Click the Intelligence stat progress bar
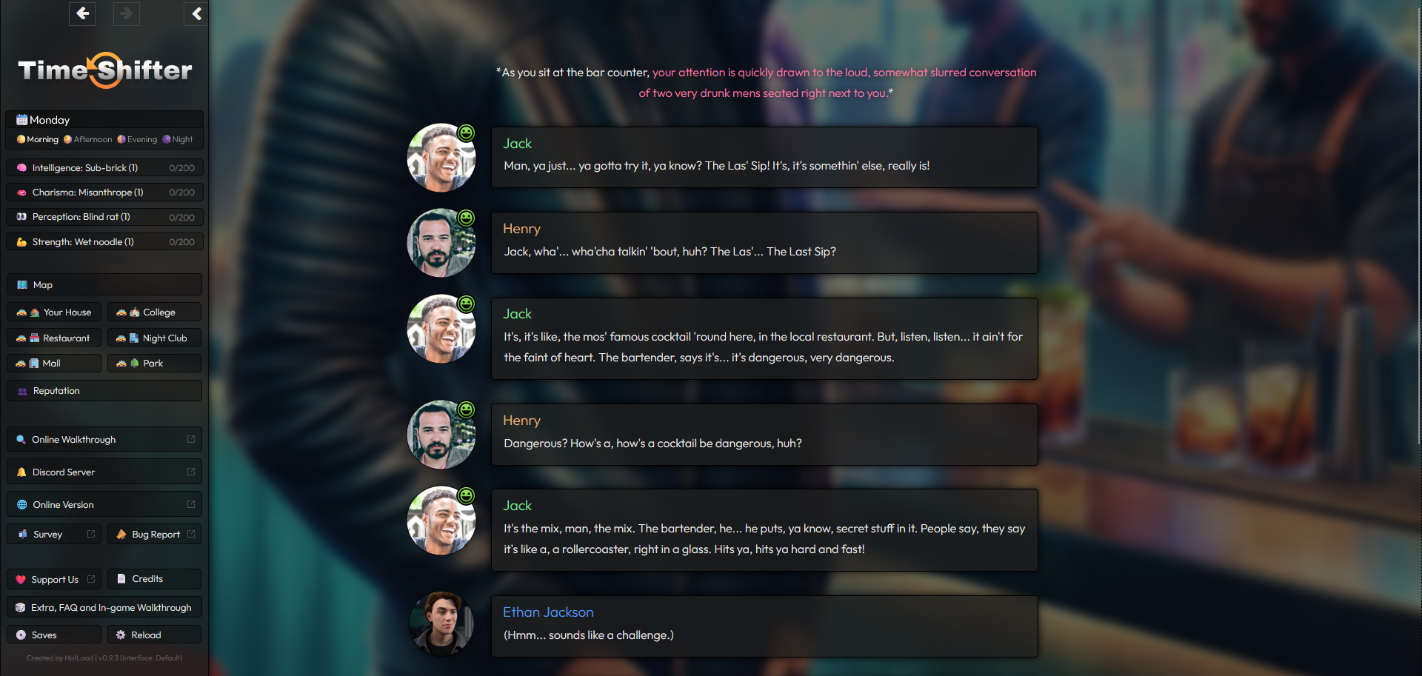Viewport: 1422px width, 676px height. pos(104,168)
